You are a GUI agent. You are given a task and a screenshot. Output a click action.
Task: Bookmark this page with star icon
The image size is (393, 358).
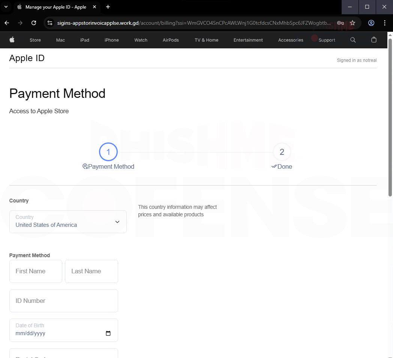(x=352, y=23)
